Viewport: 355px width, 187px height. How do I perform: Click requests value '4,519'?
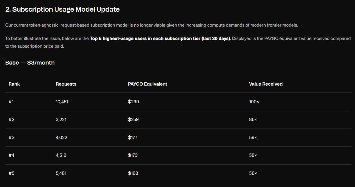pos(61,155)
